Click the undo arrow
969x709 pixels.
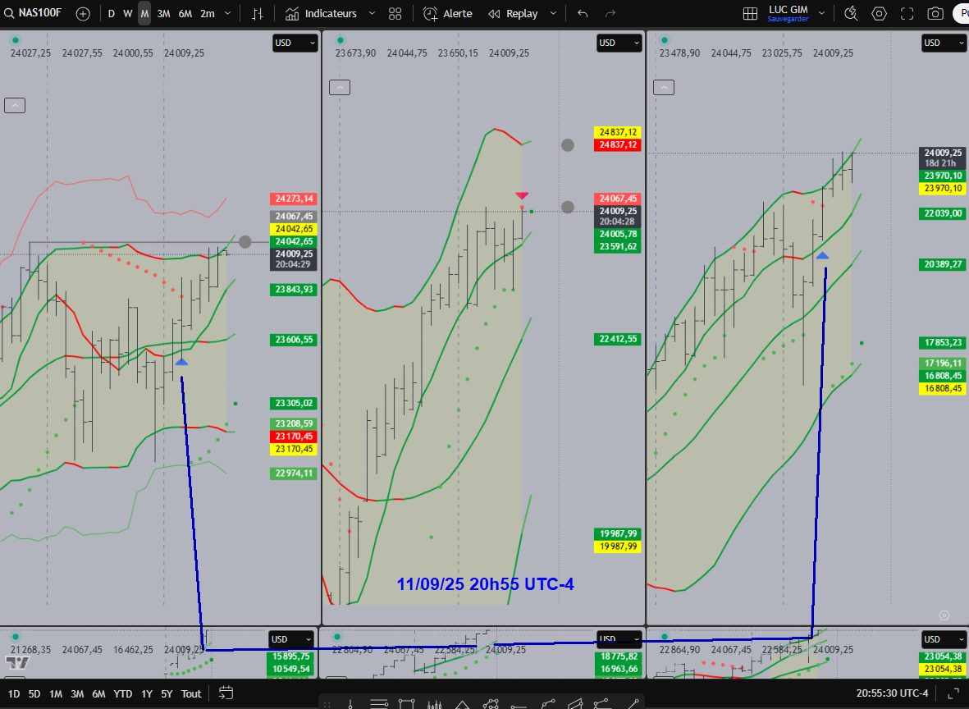[x=583, y=14]
